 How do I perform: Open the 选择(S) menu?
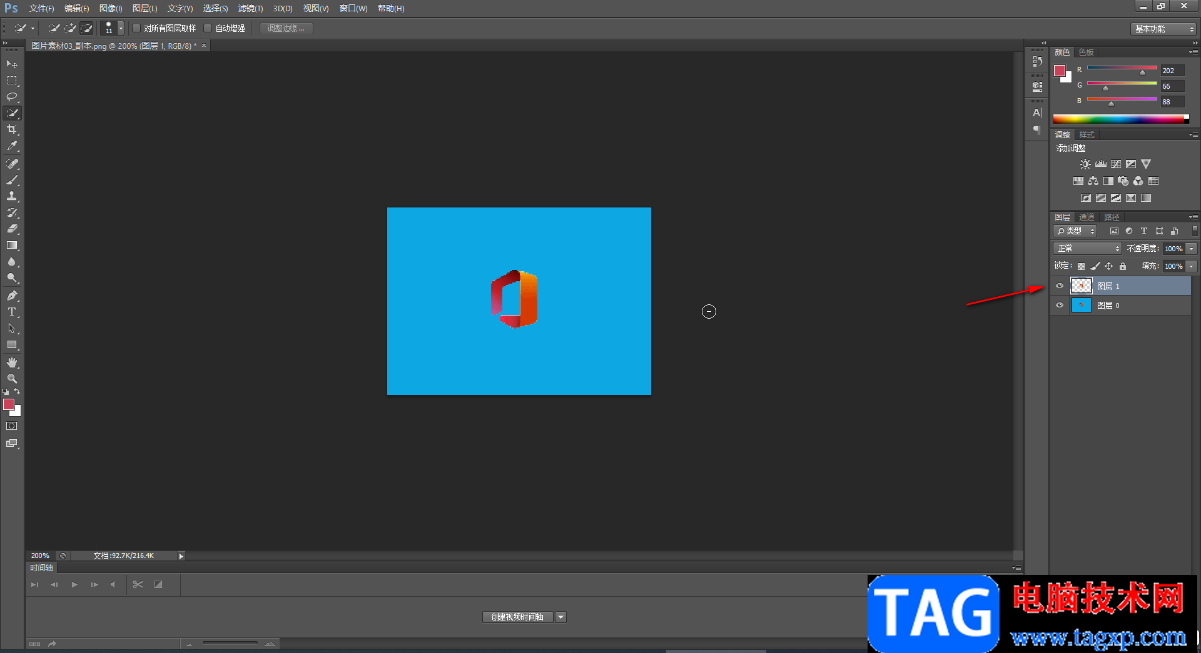[215, 8]
